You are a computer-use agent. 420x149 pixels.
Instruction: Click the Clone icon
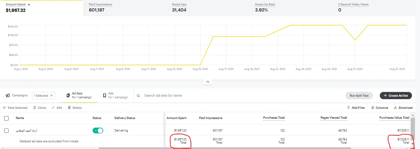pyautogui.click(x=35, y=108)
